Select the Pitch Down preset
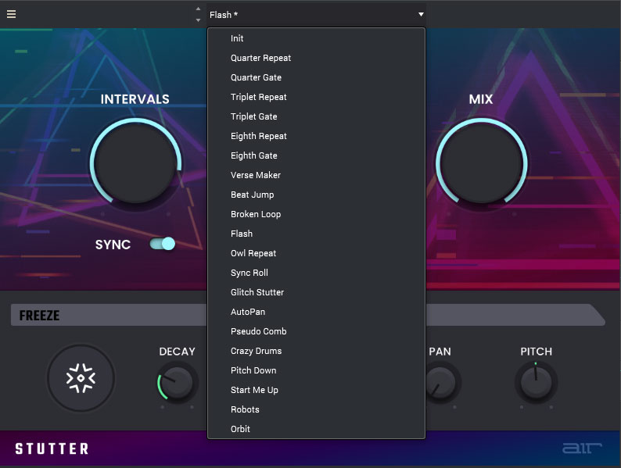 pyautogui.click(x=316, y=370)
